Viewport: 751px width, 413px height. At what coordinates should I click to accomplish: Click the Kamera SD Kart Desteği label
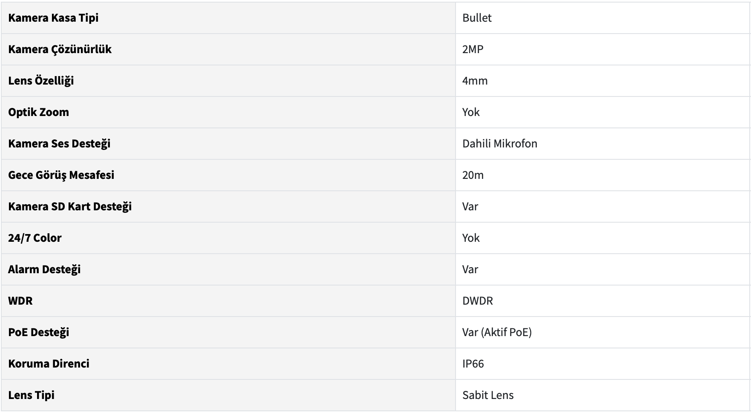coord(70,206)
